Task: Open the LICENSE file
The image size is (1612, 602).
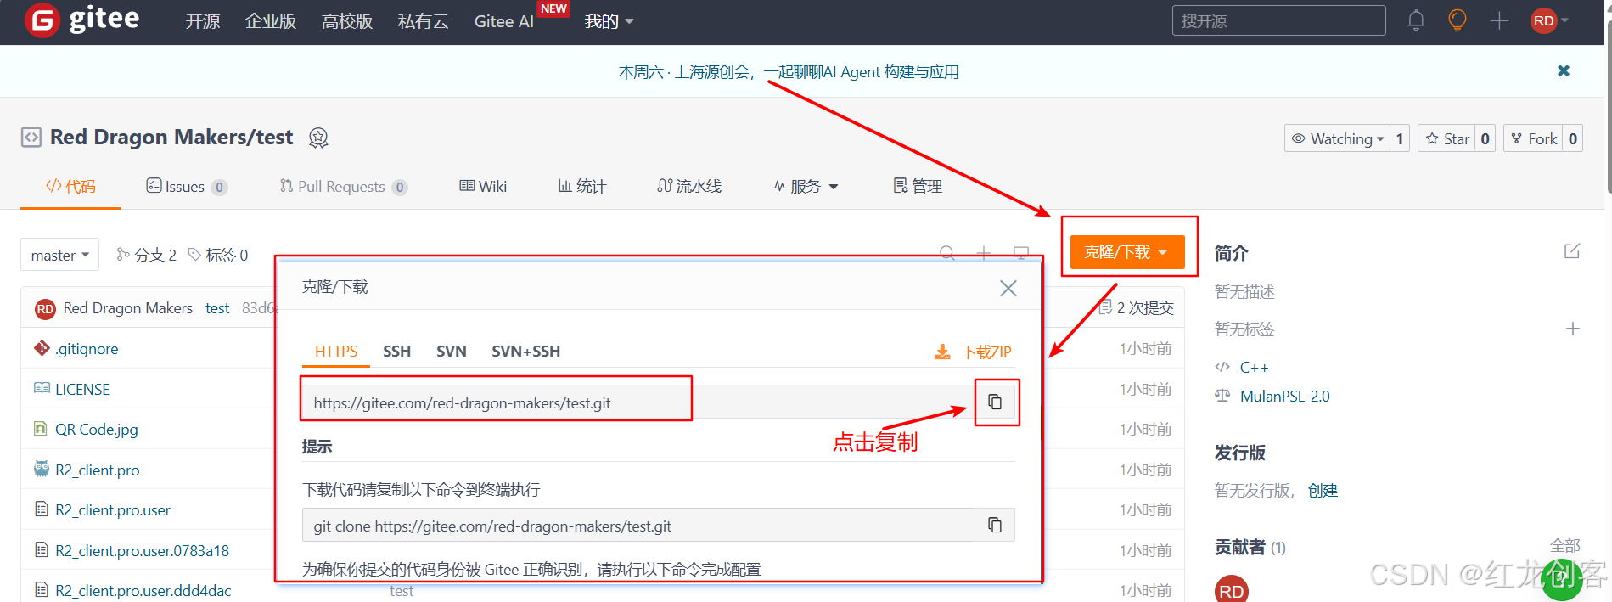Action: (82, 390)
